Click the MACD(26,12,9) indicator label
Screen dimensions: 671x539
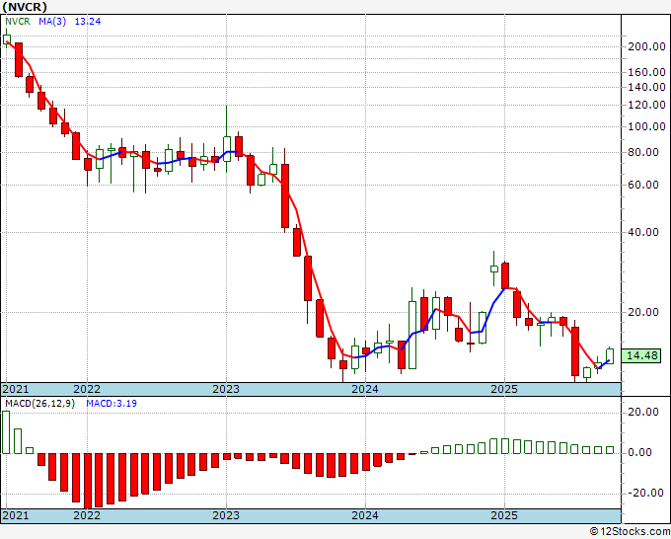pyautogui.click(x=39, y=404)
